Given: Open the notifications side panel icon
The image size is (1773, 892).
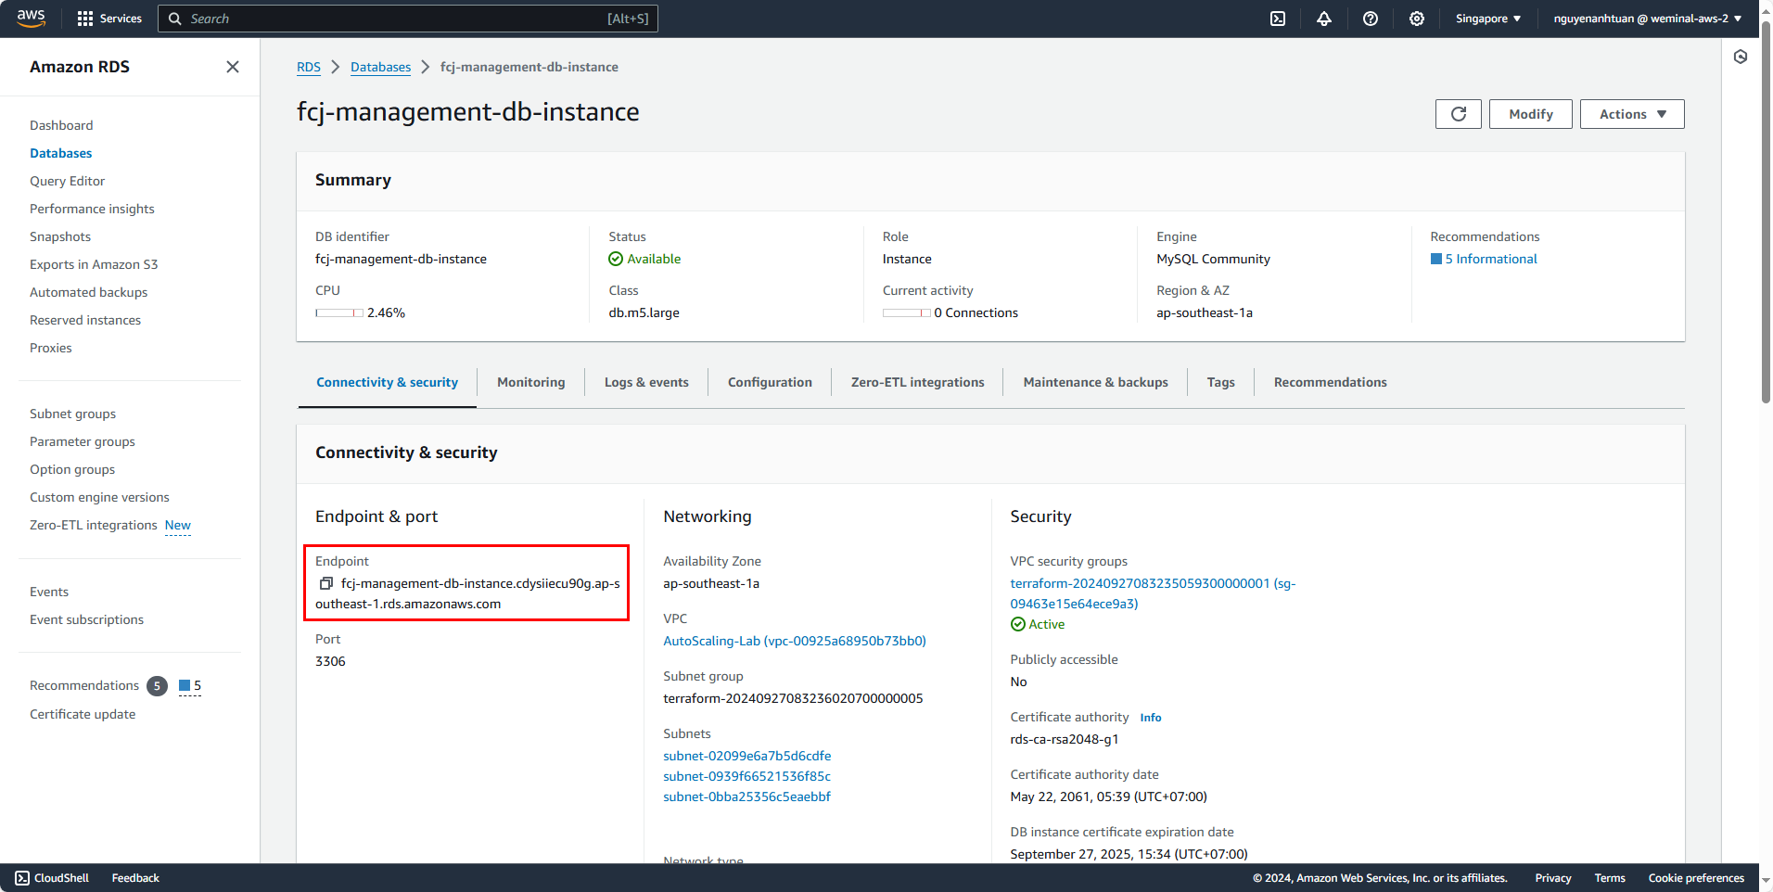Looking at the screenshot, I should coord(1741,57).
